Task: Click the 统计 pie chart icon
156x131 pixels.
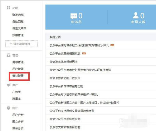Action: click(x=8, y=108)
